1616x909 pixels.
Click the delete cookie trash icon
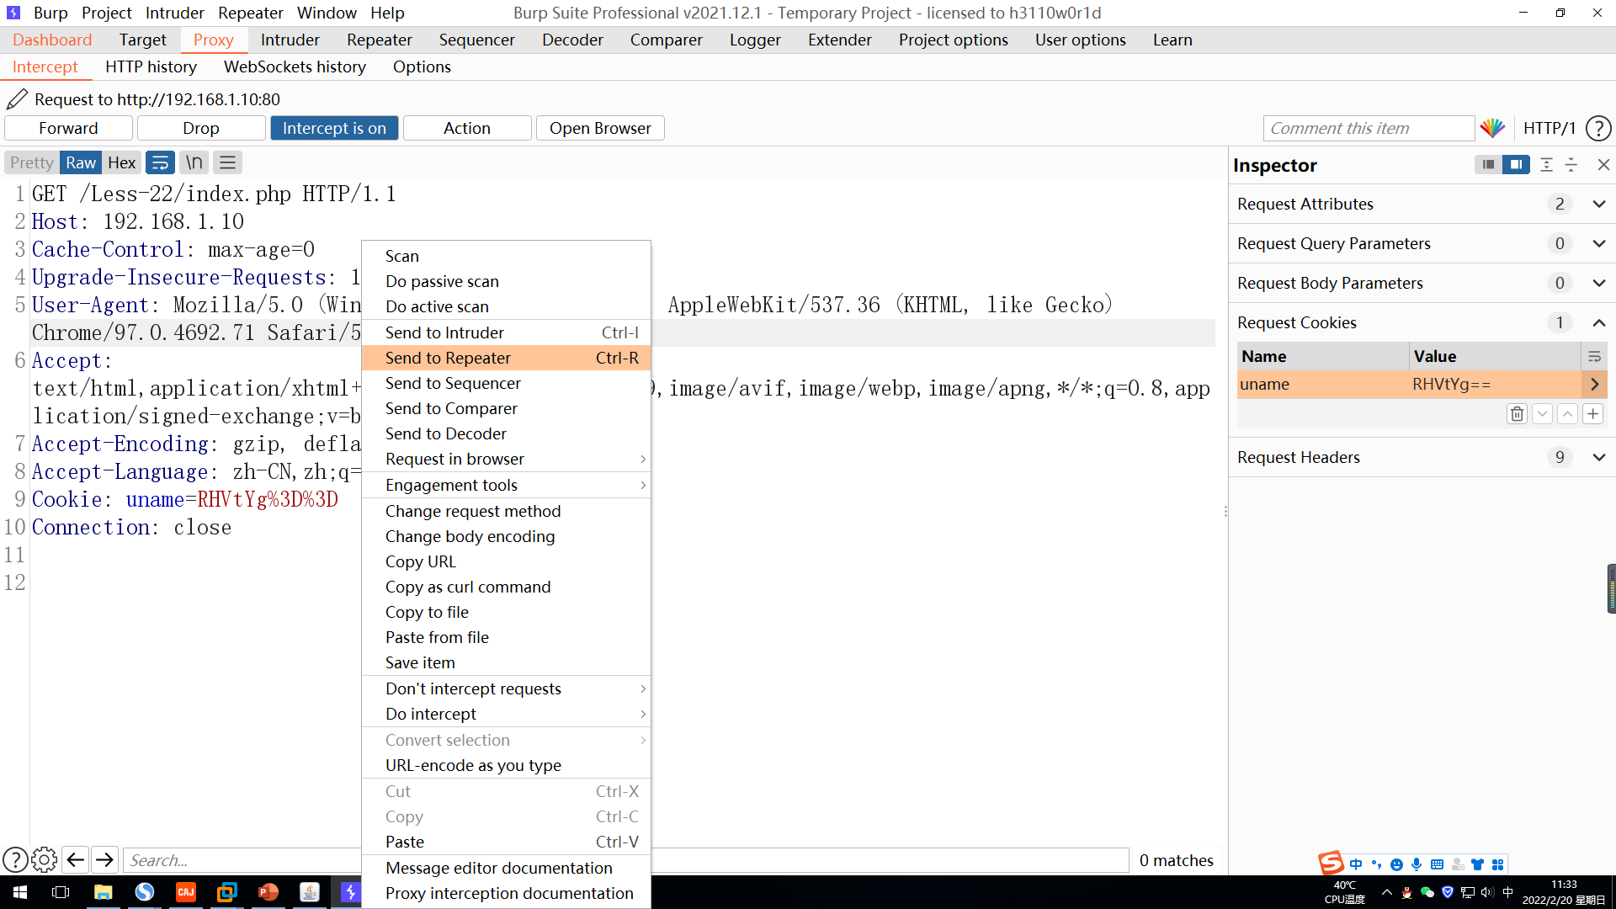(x=1517, y=413)
